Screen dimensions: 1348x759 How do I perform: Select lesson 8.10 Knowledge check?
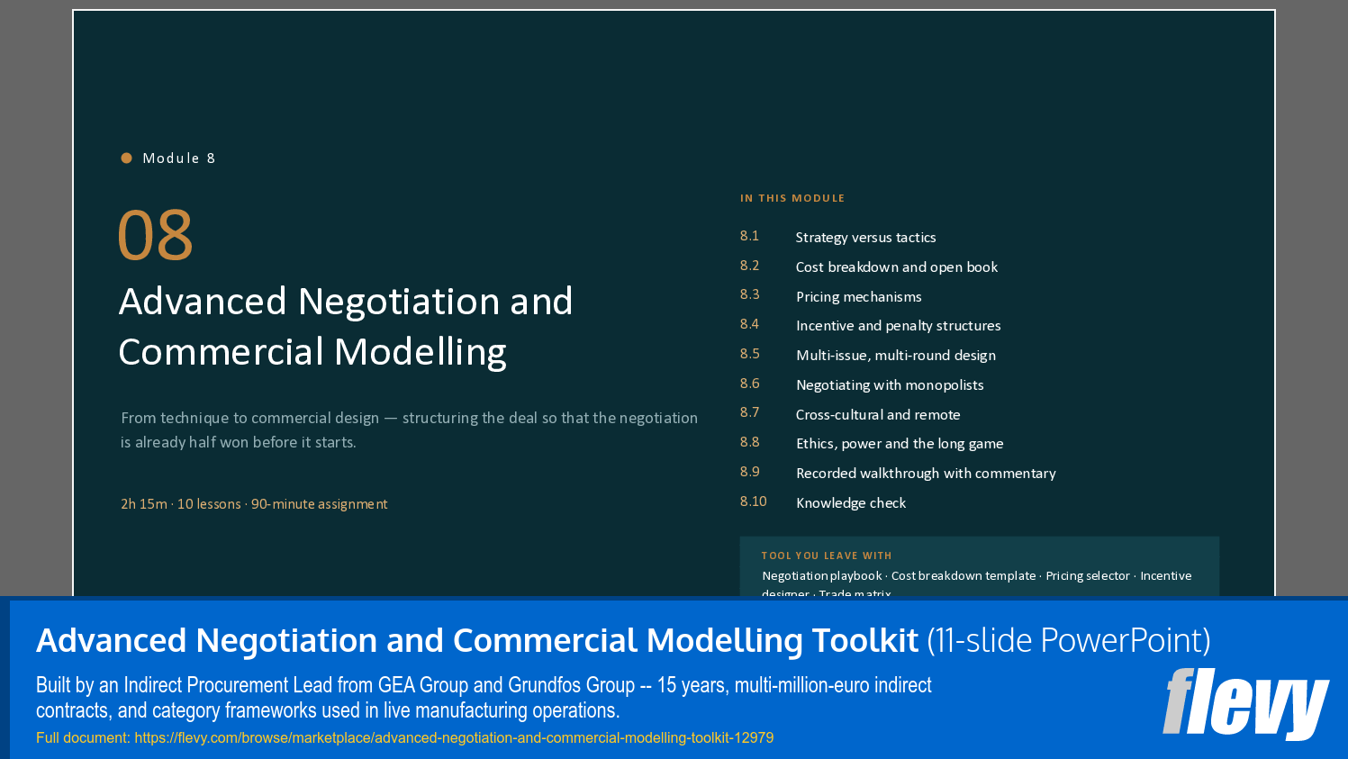click(823, 503)
